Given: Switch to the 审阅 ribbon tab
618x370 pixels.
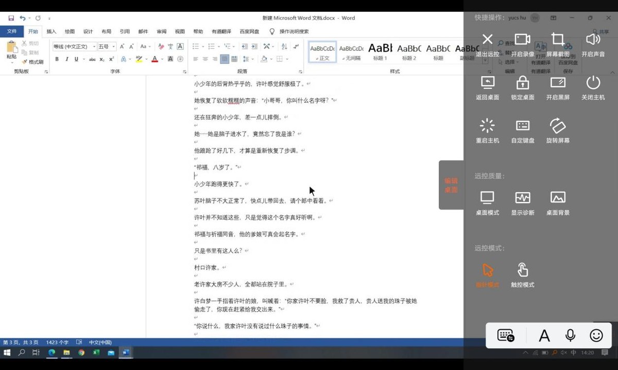Looking at the screenshot, I should coord(162,31).
